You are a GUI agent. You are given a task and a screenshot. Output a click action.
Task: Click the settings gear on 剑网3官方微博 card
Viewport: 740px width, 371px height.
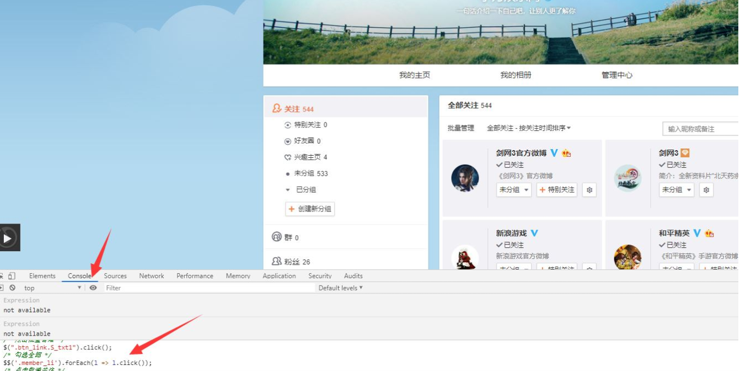point(589,190)
